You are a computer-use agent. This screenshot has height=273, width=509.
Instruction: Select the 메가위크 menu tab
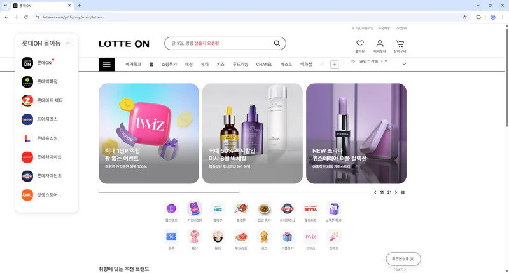coord(133,65)
